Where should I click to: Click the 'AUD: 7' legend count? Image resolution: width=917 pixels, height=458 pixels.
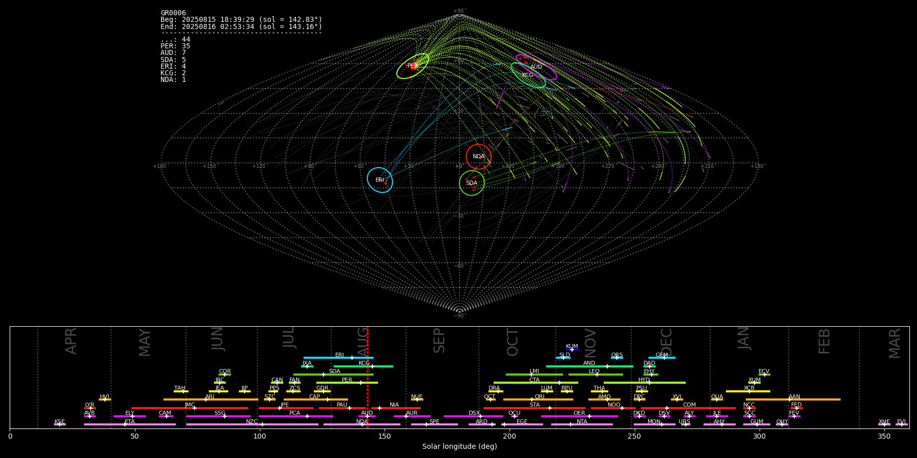pyautogui.click(x=173, y=53)
